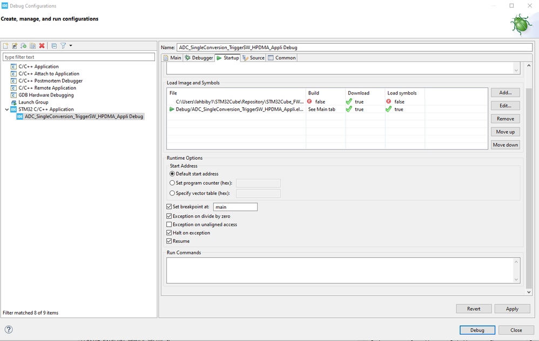Click Run Commands scroll down arrow
The image size is (539, 341).
(x=516, y=279)
